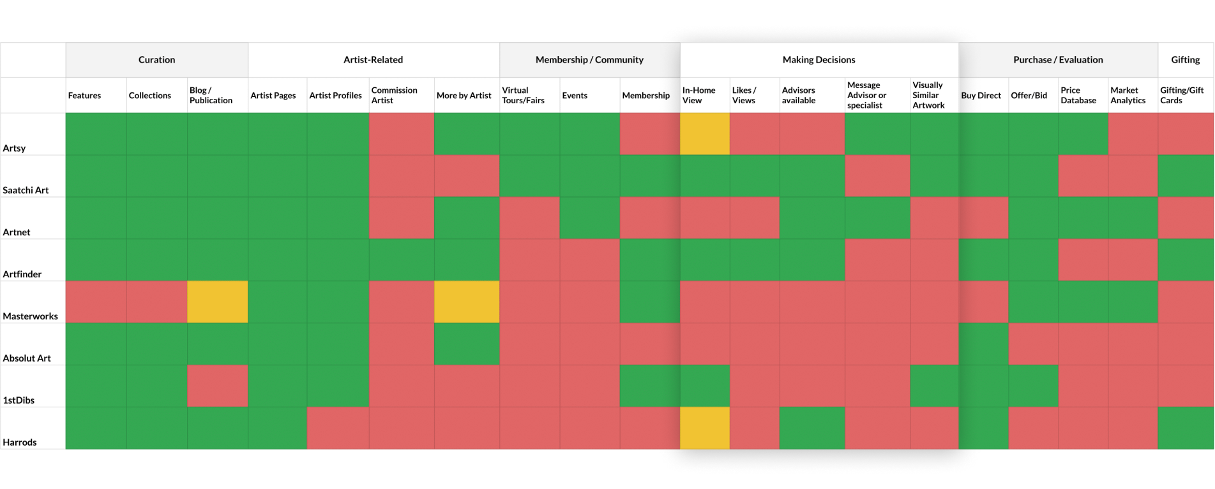Select the Message Advisor or specialist header
The width and height of the screenshot is (1215, 489).
[x=877, y=96]
